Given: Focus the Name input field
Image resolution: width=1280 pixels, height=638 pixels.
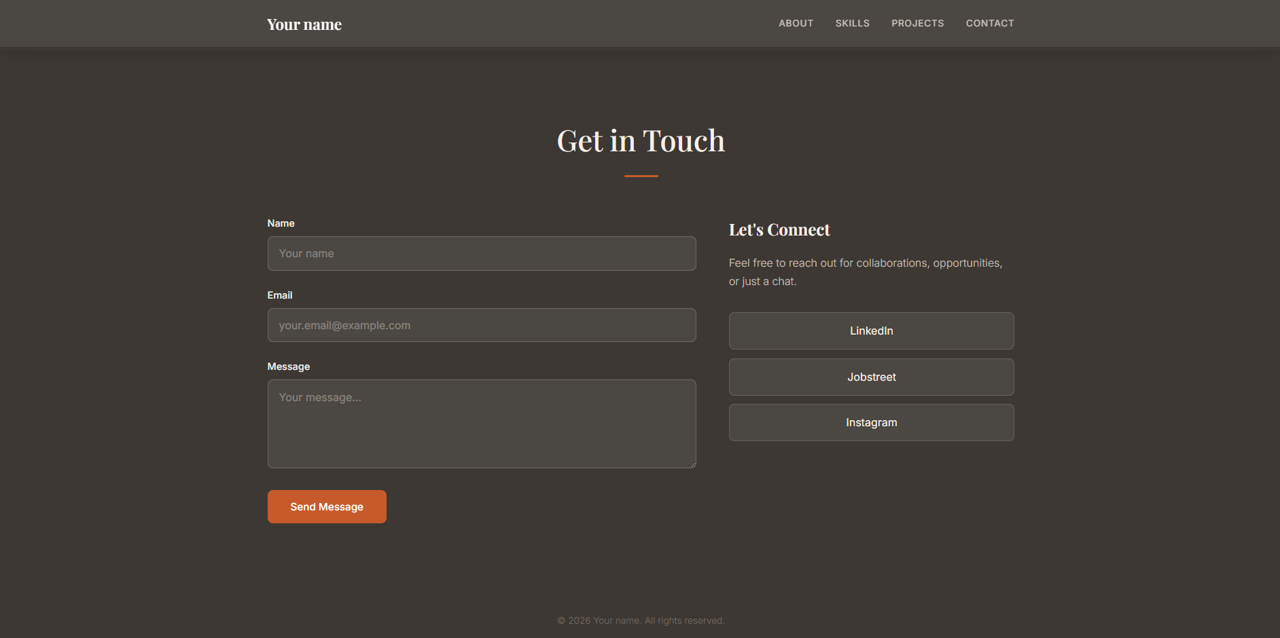Looking at the screenshot, I should tap(482, 253).
